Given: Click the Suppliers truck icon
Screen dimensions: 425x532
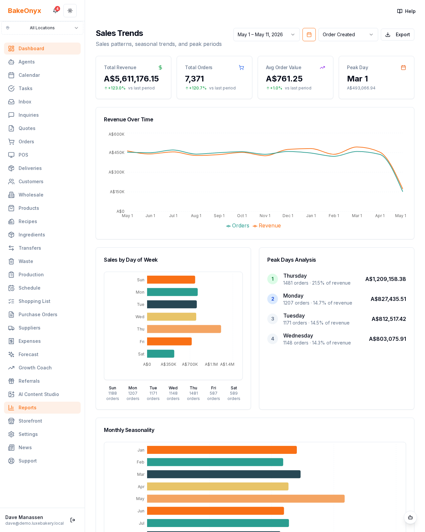Looking at the screenshot, I should click(x=11, y=328).
